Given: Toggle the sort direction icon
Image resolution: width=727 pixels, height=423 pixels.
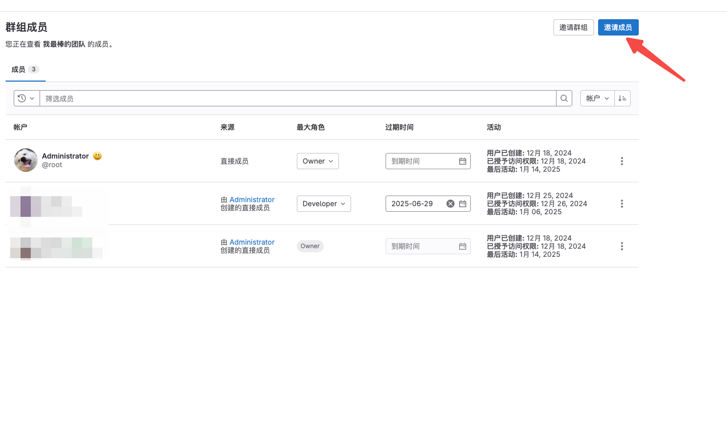Looking at the screenshot, I should coord(622,98).
